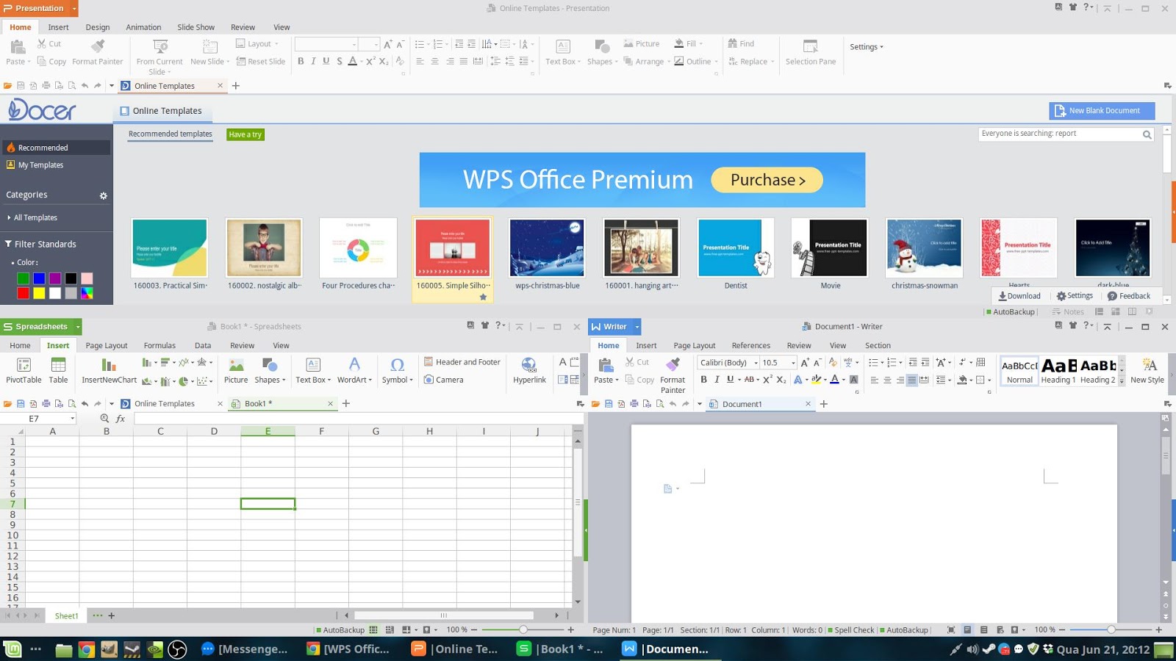Open the Writer application menu arrow
This screenshot has width=1176, height=661.
(637, 327)
